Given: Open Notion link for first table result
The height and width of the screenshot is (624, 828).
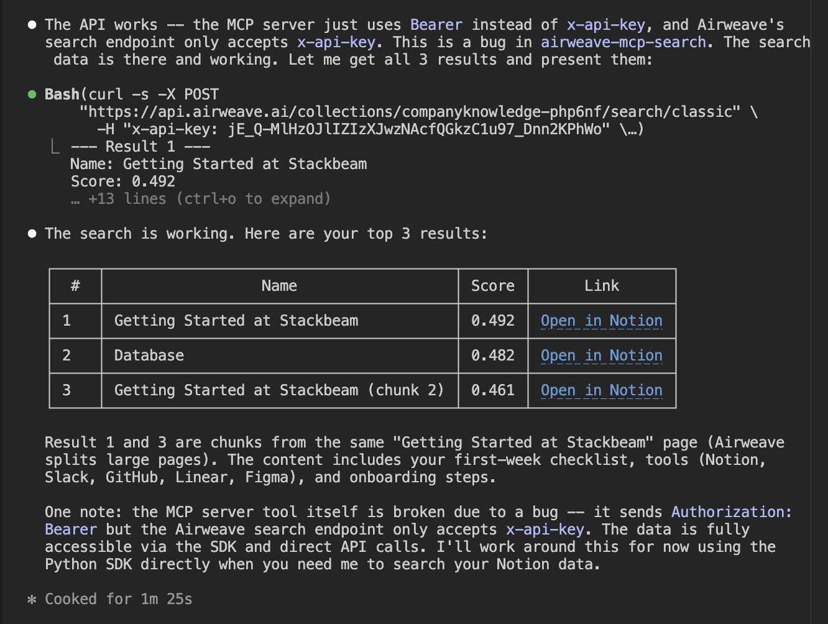Looking at the screenshot, I should (x=601, y=321).
